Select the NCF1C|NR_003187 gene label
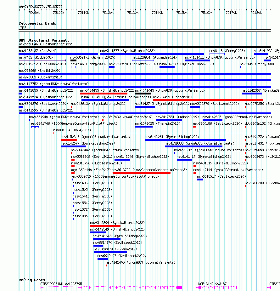 pyautogui.click(x=212, y=284)
